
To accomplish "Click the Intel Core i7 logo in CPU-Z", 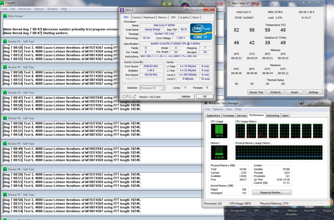I will click(x=201, y=32).
